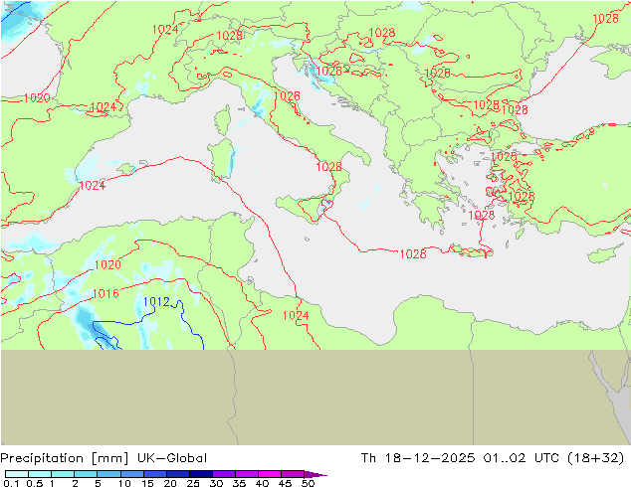Choose the 10–15 mm legend swatch
Screen dimensions: 631x487
click(131, 474)
